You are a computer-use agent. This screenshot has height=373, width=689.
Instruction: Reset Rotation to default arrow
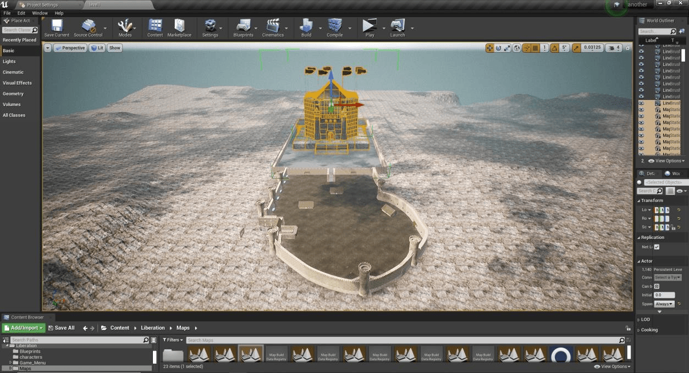[x=679, y=219]
